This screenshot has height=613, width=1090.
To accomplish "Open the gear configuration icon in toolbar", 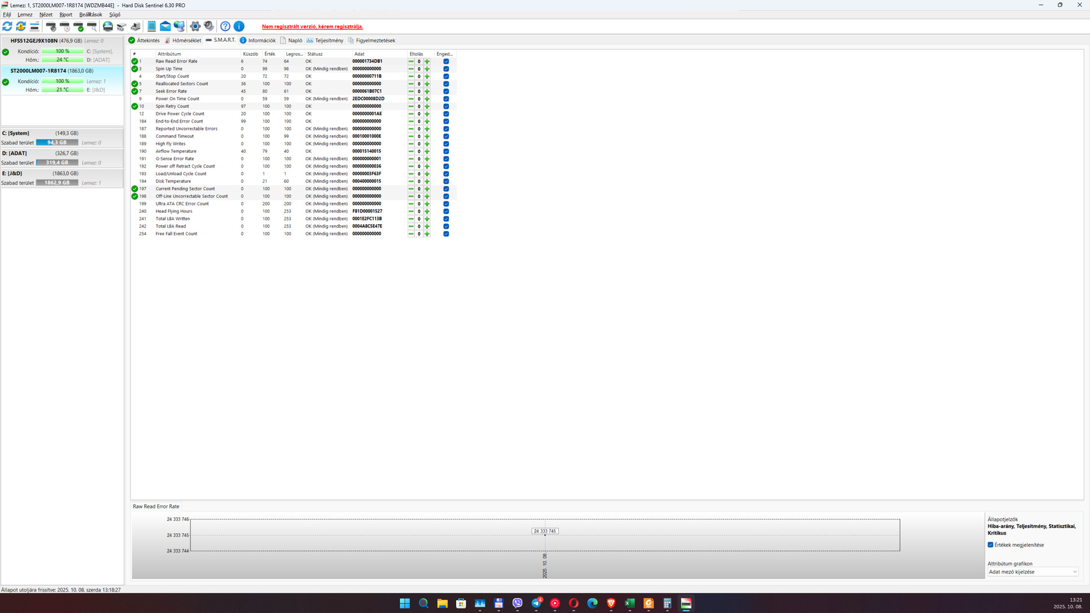I will [195, 27].
